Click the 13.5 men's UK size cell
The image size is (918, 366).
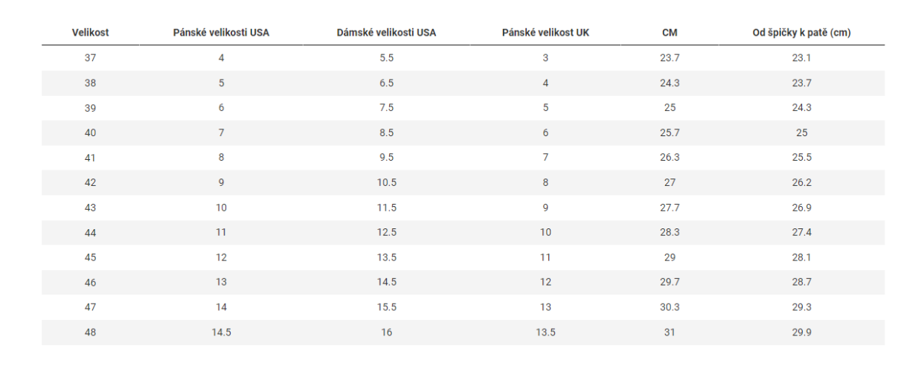click(545, 333)
